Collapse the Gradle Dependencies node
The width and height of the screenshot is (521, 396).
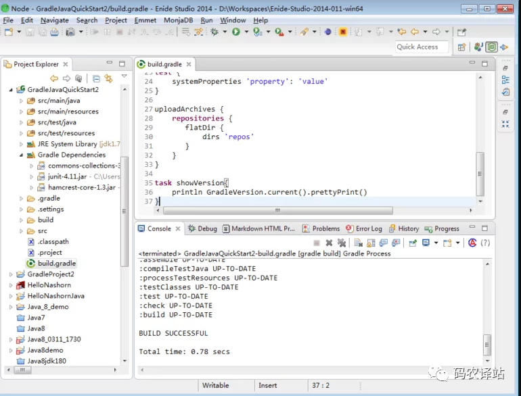pyautogui.click(x=21, y=155)
